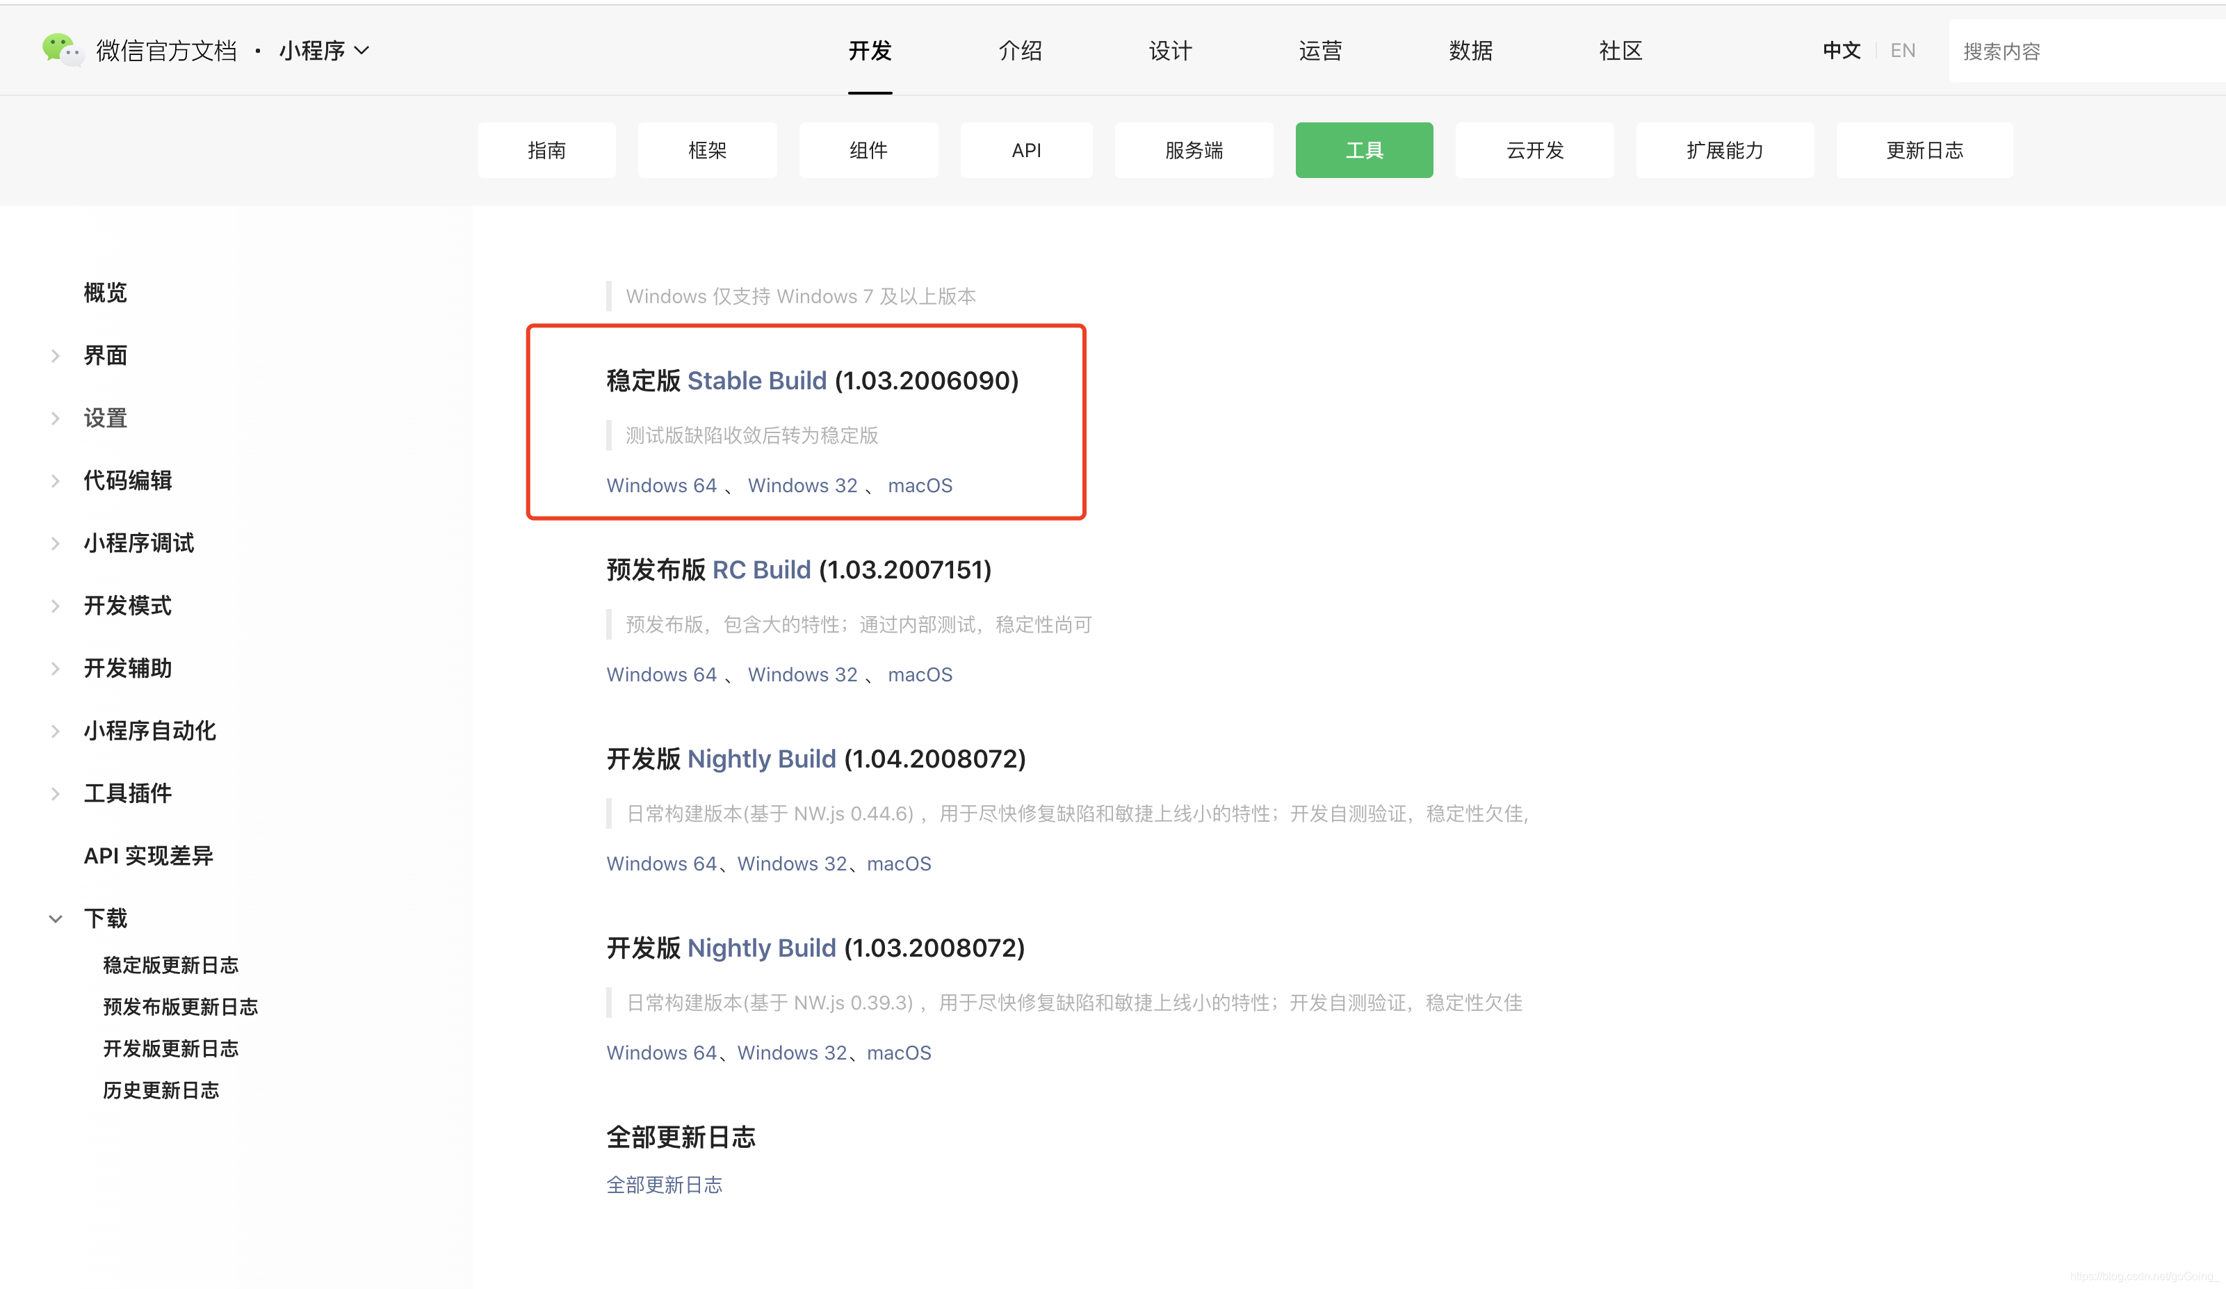The image size is (2226, 1289).
Task: Open 概览 in the sidebar
Action: pyautogui.click(x=105, y=293)
